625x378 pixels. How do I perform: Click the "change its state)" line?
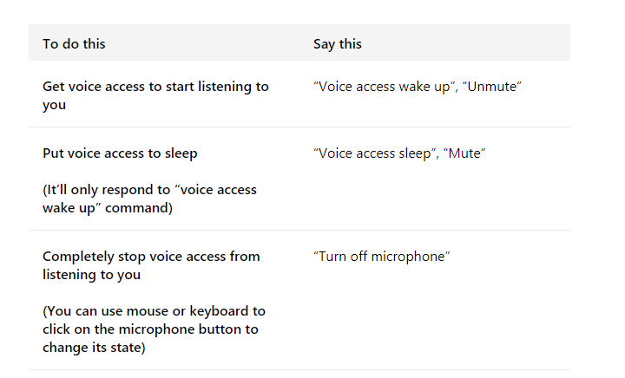(94, 348)
